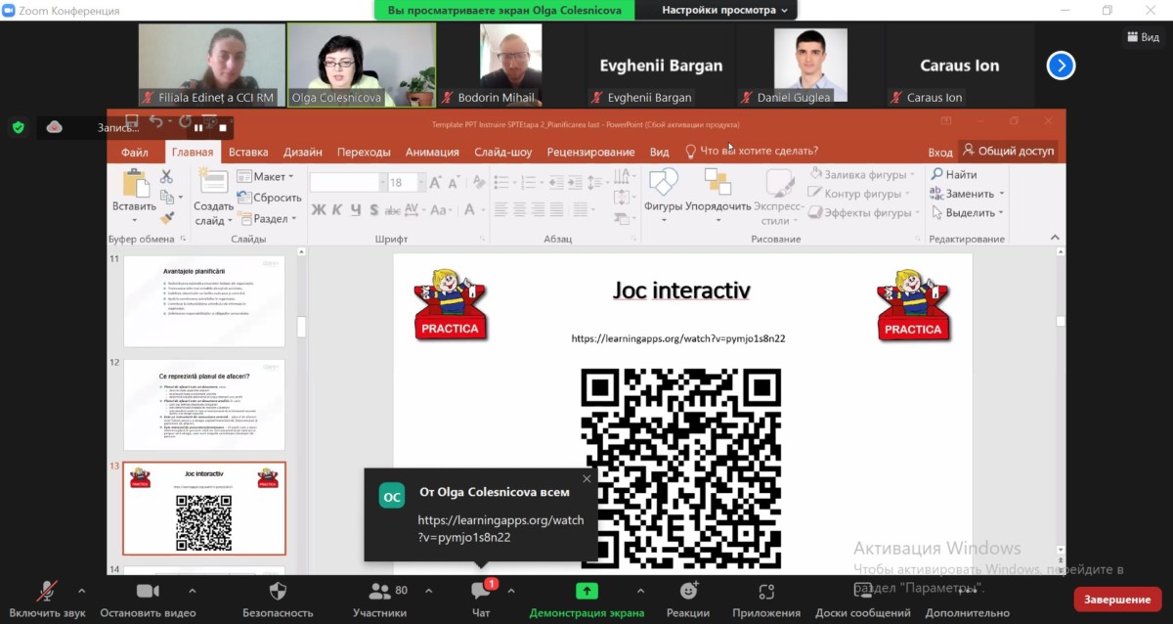The height and width of the screenshot is (624, 1173).
Task: Click the Экспресс-стили quick styles icon
Action: pos(779,183)
